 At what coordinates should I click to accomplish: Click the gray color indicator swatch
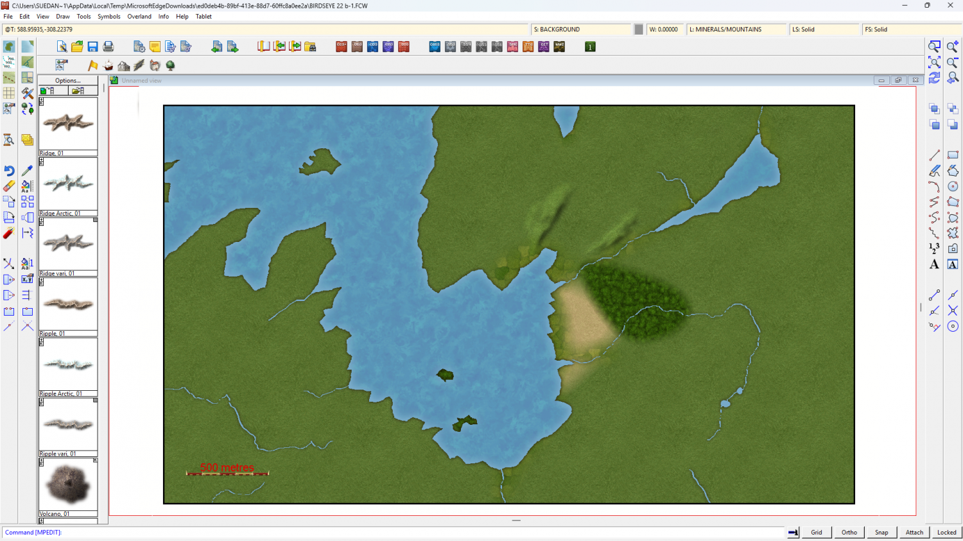tap(639, 30)
